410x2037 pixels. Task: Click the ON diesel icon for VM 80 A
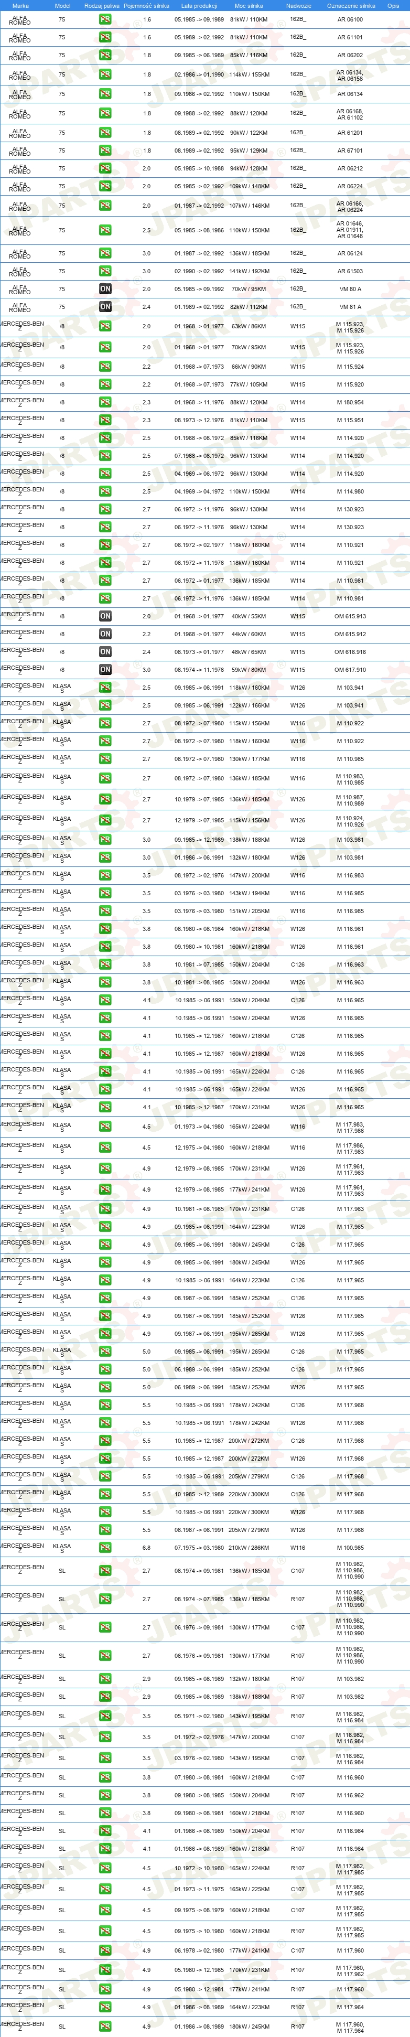[x=105, y=290]
